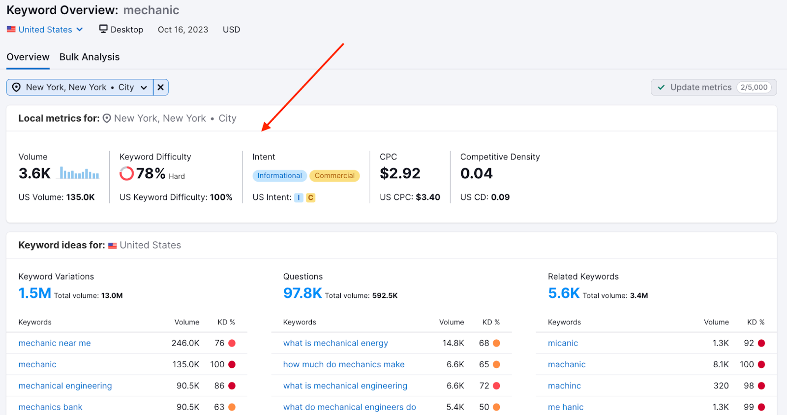This screenshot has height=415, width=787.
Task: Click the volume trend bar chart
Action: [x=79, y=173]
